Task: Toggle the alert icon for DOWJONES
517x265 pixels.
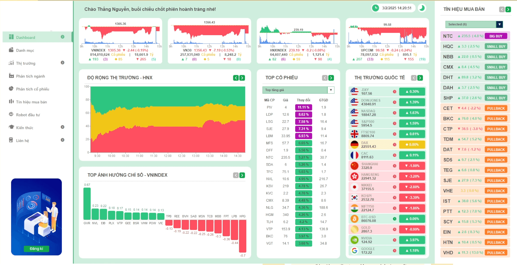Action: 395,102
